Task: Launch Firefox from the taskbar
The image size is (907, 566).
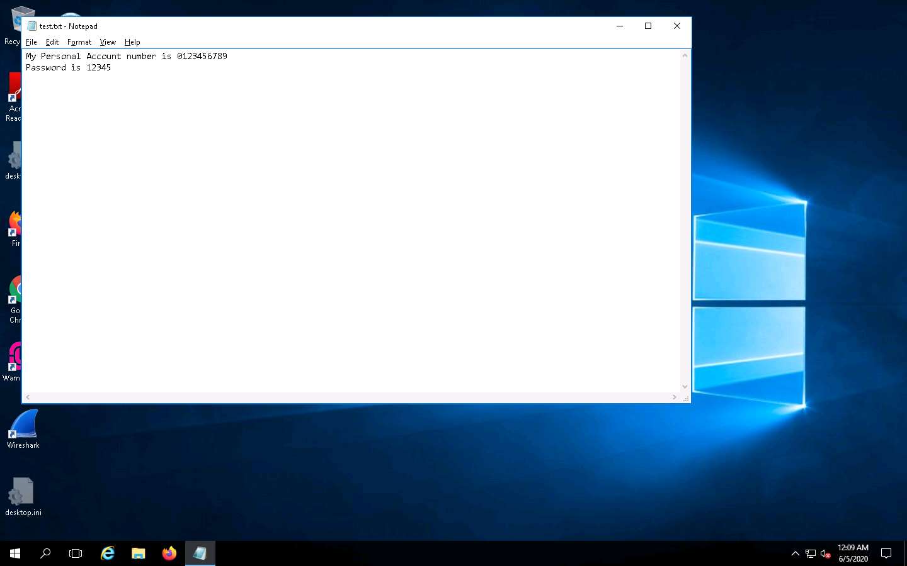Action: (169, 553)
